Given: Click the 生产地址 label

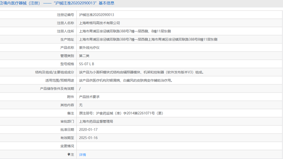Looking at the screenshot, I should point(67,40).
